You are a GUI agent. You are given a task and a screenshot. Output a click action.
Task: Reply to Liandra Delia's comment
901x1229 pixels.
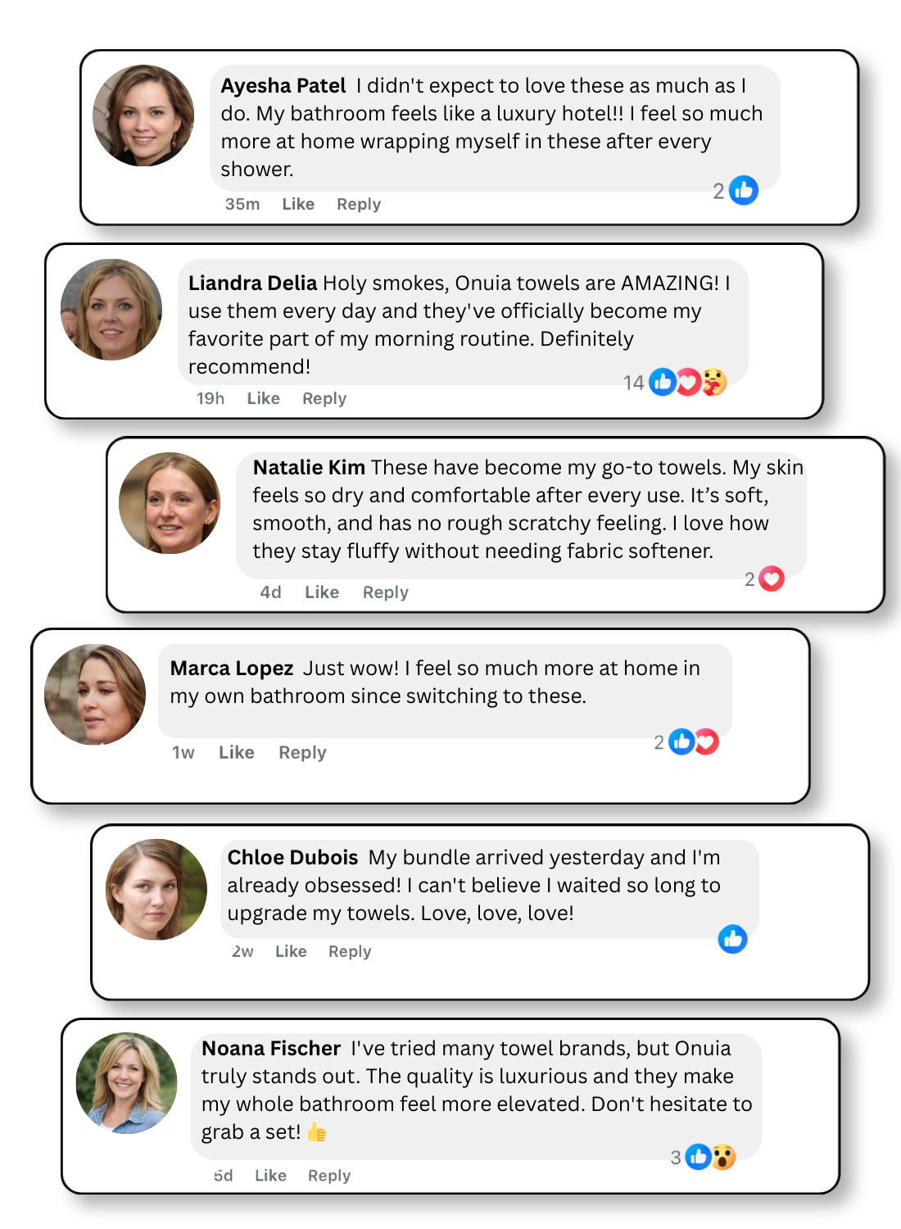[324, 398]
